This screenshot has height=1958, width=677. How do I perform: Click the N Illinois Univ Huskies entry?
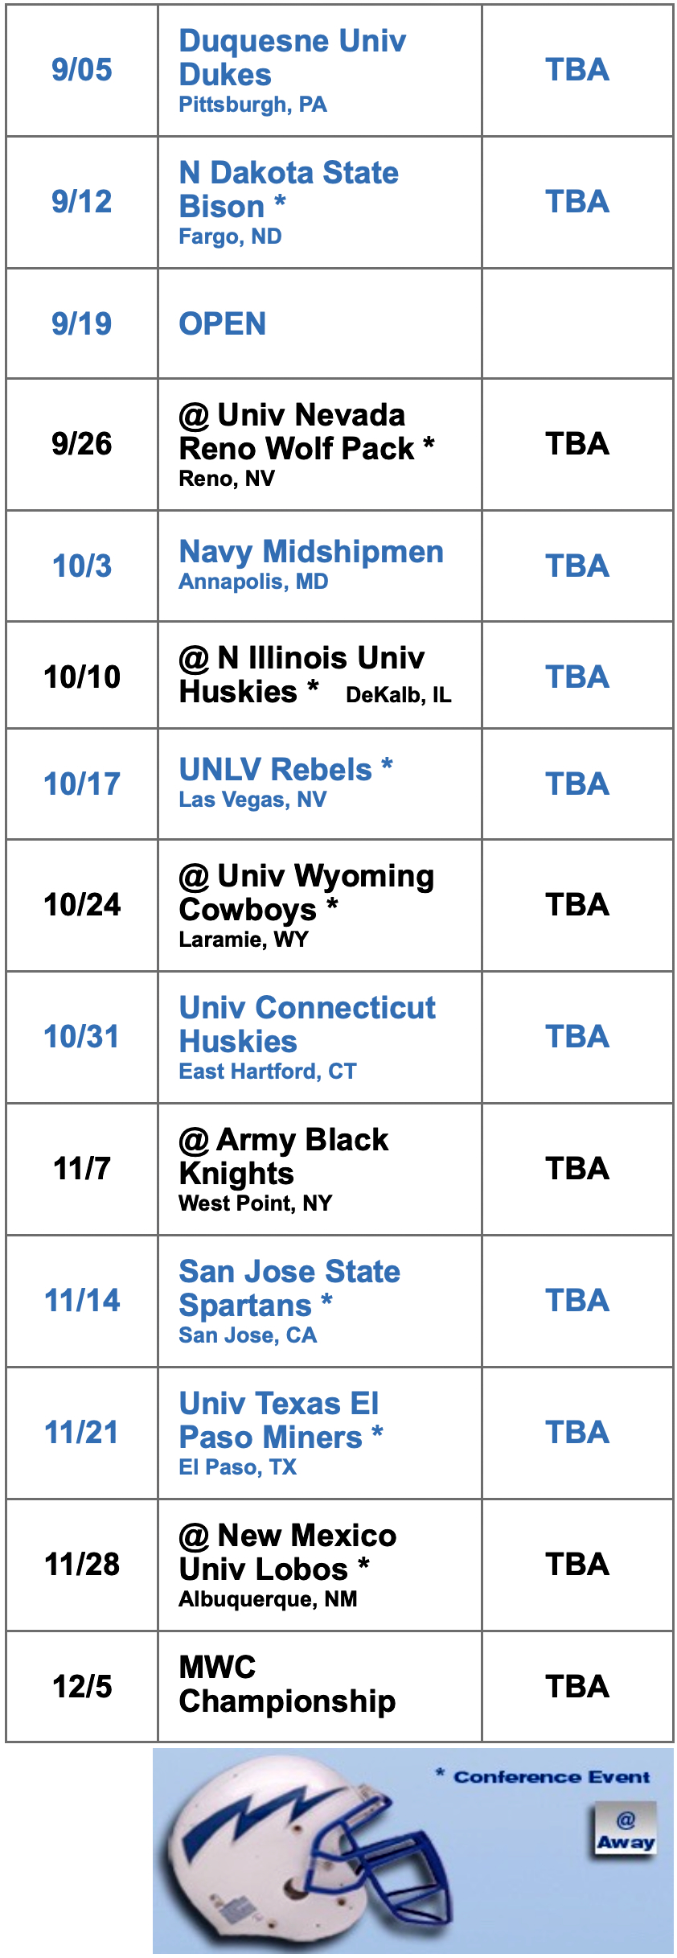point(302,674)
